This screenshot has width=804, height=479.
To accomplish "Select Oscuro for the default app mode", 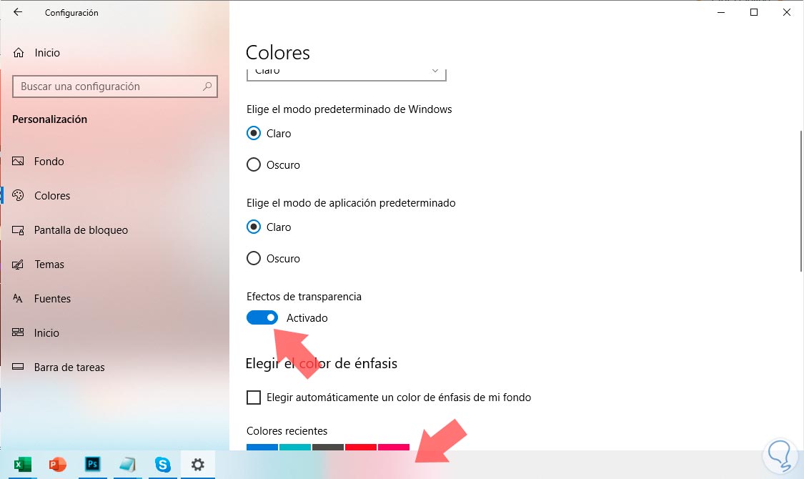I will coord(254,258).
